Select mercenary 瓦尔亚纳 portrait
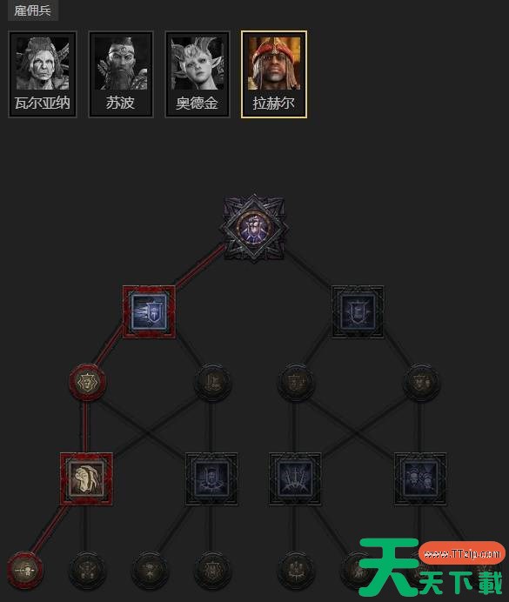This screenshot has height=602, width=509. point(43,74)
